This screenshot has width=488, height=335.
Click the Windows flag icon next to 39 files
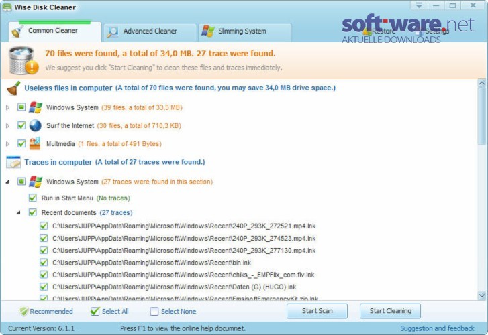36,107
